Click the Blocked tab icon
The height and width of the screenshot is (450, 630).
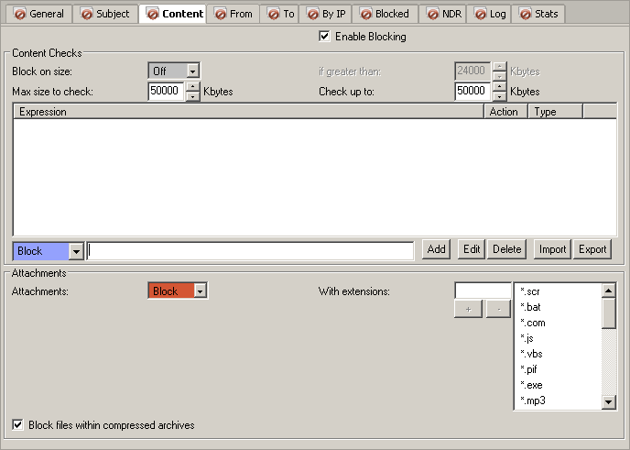tap(365, 14)
